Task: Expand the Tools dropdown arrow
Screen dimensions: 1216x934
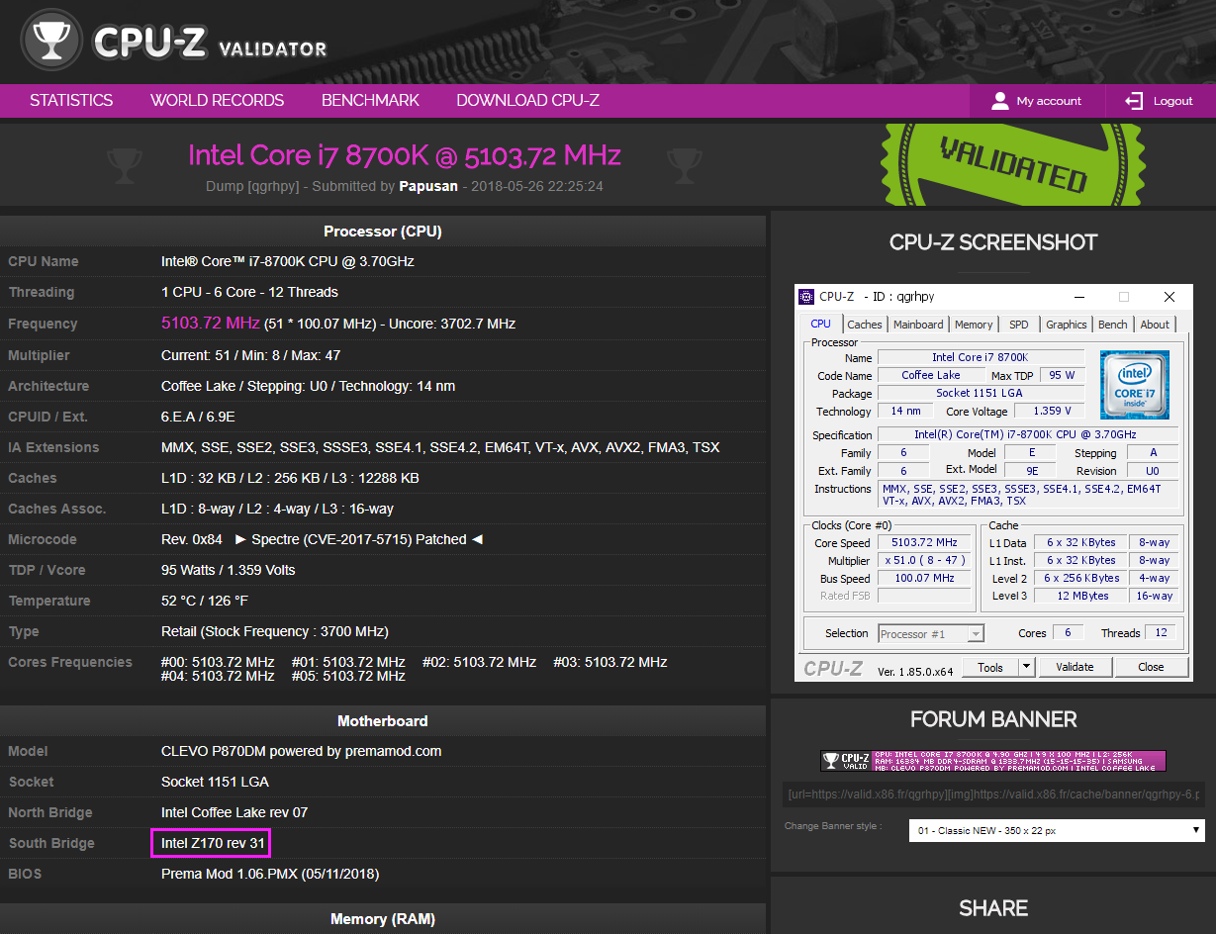Action: [1027, 667]
